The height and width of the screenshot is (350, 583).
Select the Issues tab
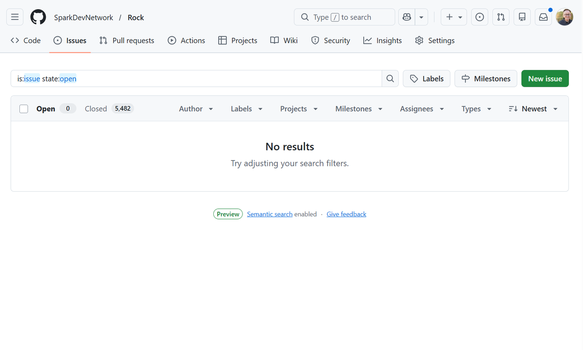tap(70, 40)
